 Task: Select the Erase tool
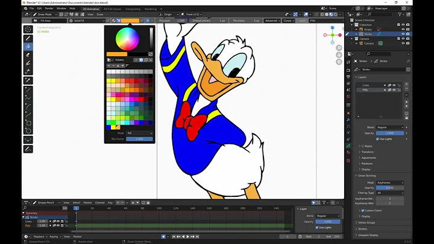coord(28,55)
